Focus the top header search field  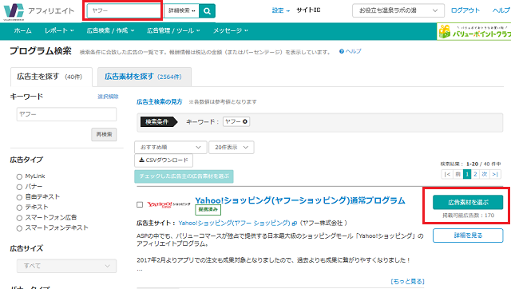pyautogui.click(x=124, y=10)
